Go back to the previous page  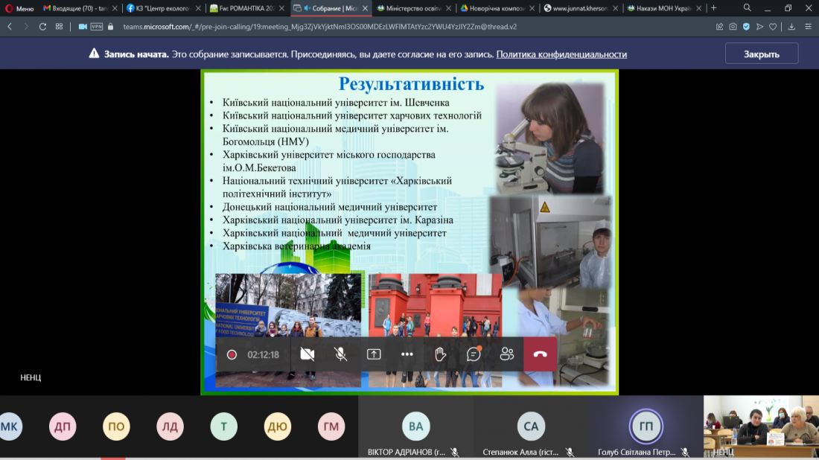[10, 27]
